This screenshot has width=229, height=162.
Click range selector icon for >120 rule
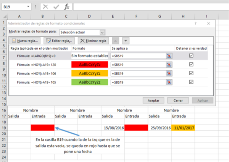click(168, 64)
